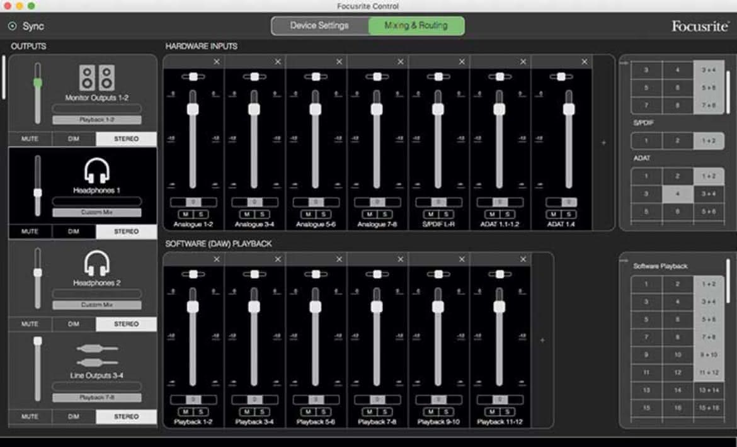Add a hardware input channel with plus
737x447 pixels.
pyautogui.click(x=604, y=142)
